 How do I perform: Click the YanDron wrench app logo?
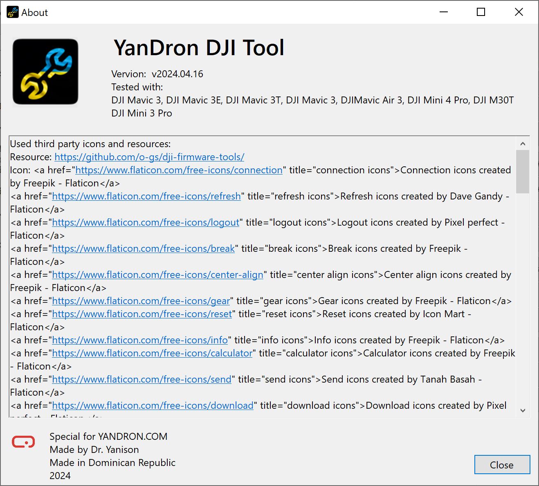(x=45, y=72)
